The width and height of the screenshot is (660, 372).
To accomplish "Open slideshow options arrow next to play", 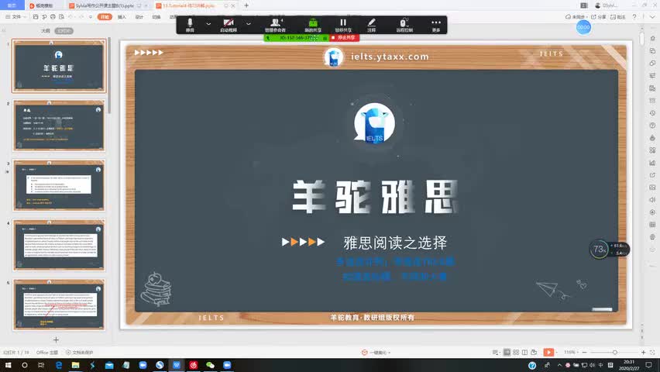I will (x=557, y=352).
